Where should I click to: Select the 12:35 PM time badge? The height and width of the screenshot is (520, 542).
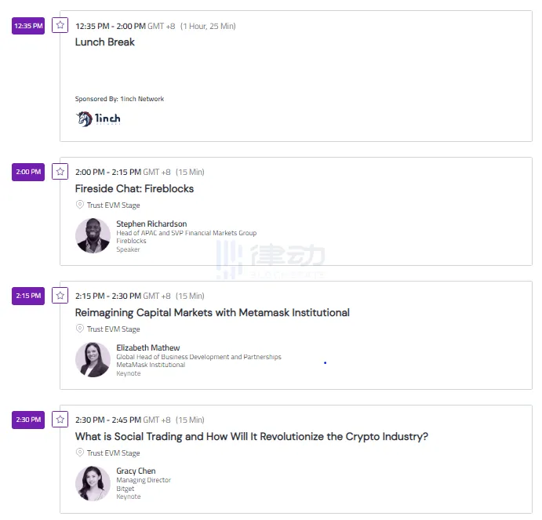coord(28,26)
